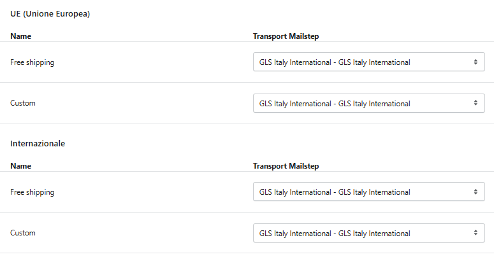The width and height of the screenshot is (494, 259).
Task: Select the Custom label in UE section
Action: [x=23, y=103]
